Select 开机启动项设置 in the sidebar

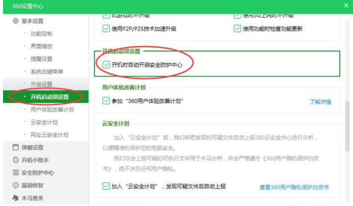(46, 97)
